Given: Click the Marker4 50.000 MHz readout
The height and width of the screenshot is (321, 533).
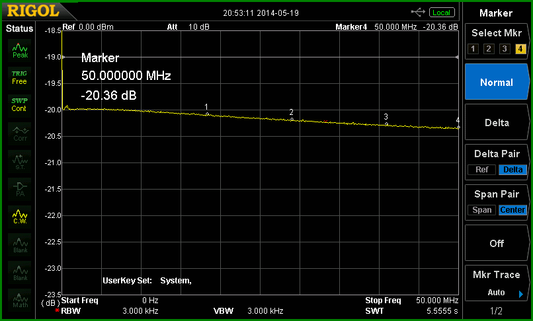Looking at the screenshot, I should tap(376, 27).
